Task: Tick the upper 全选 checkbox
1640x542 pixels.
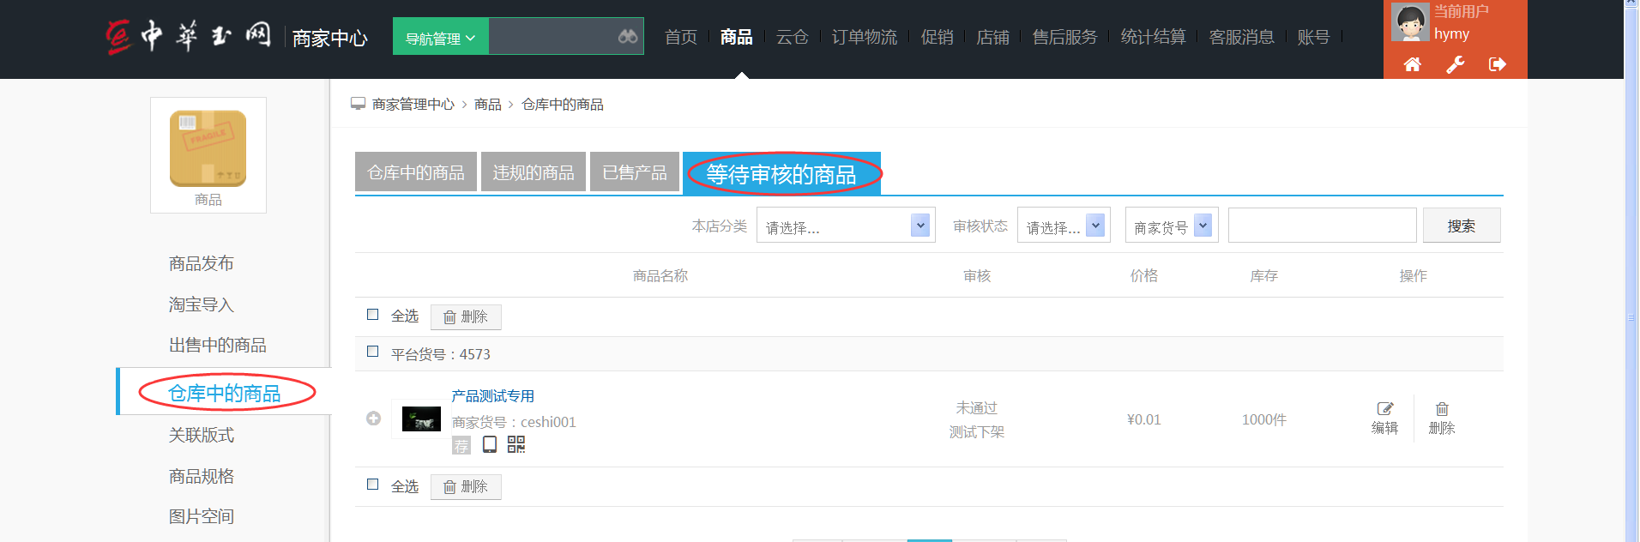Action: pos(372,315)
